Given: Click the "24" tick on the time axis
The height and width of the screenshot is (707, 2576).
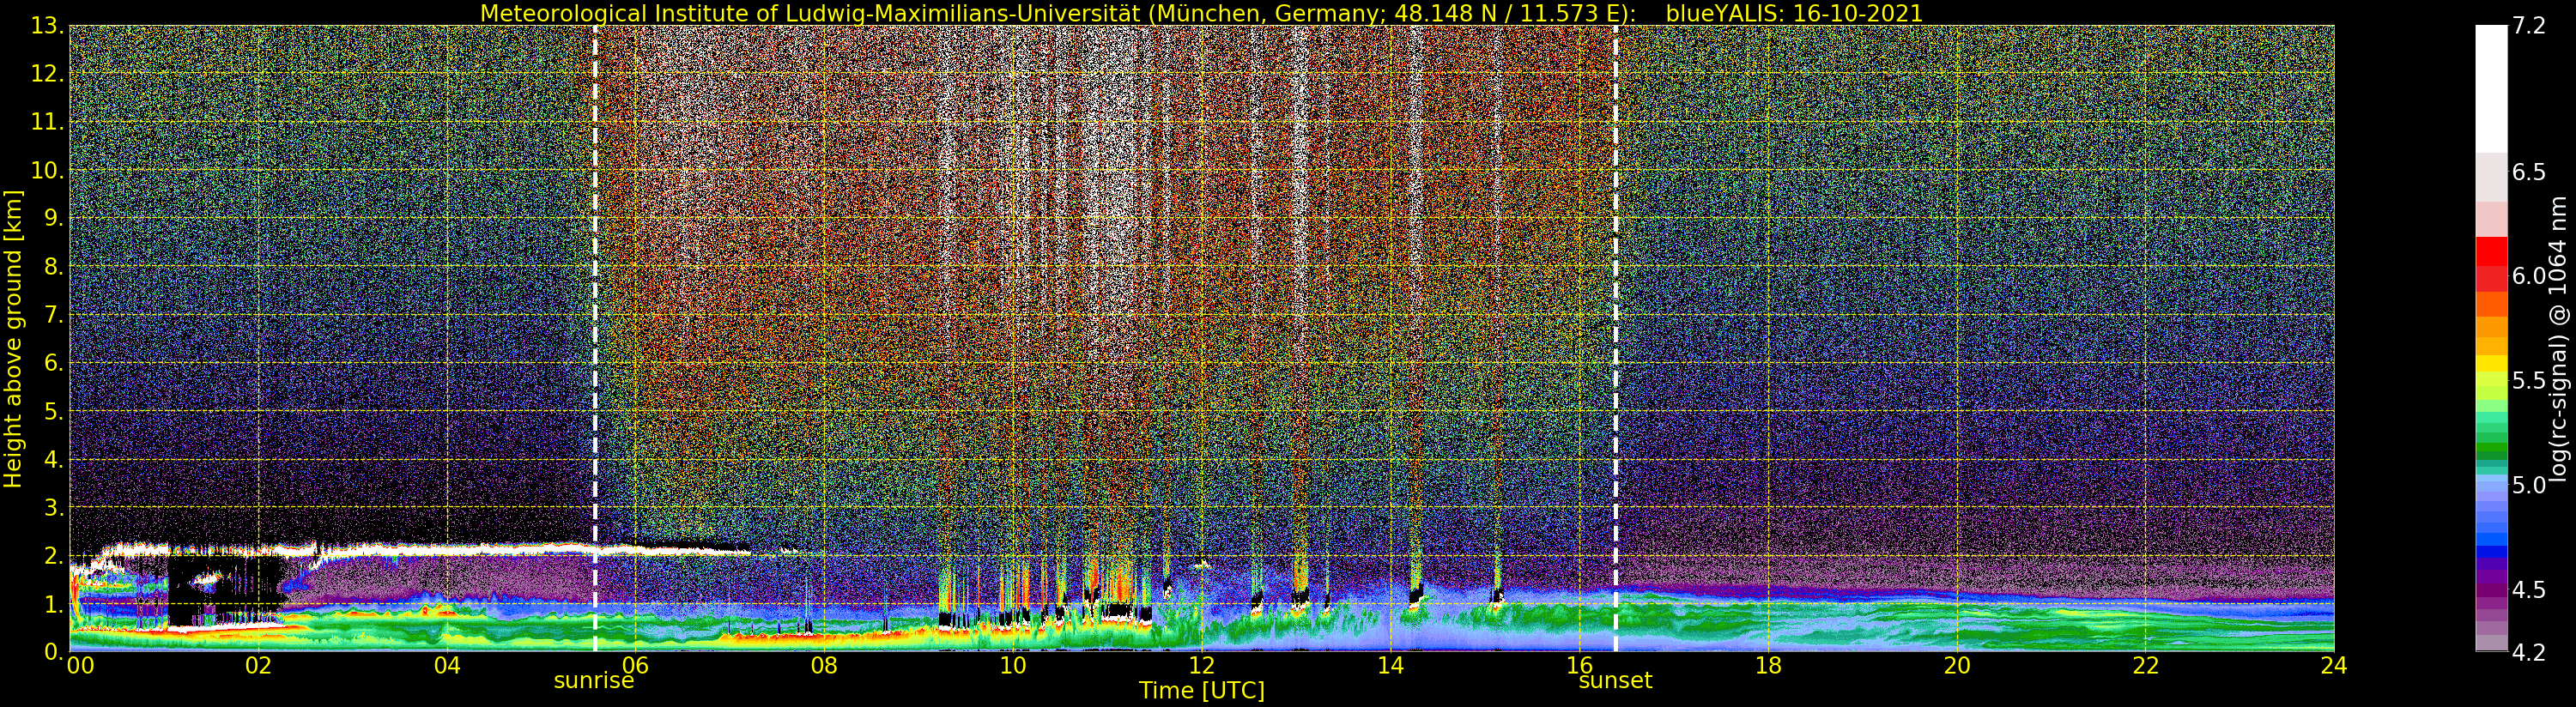Looking at the screenshot, I should tap(2333, 666).
